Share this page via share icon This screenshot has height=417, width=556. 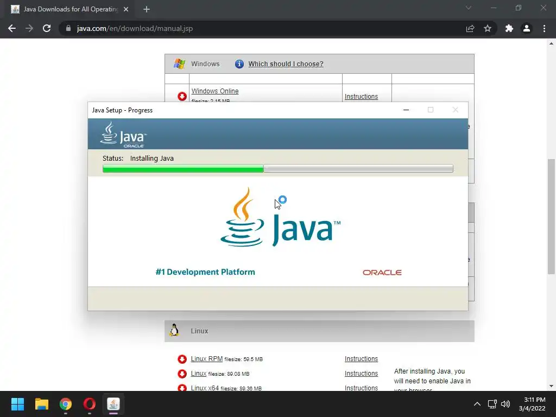pyautogui.click(x=470, y=28)
